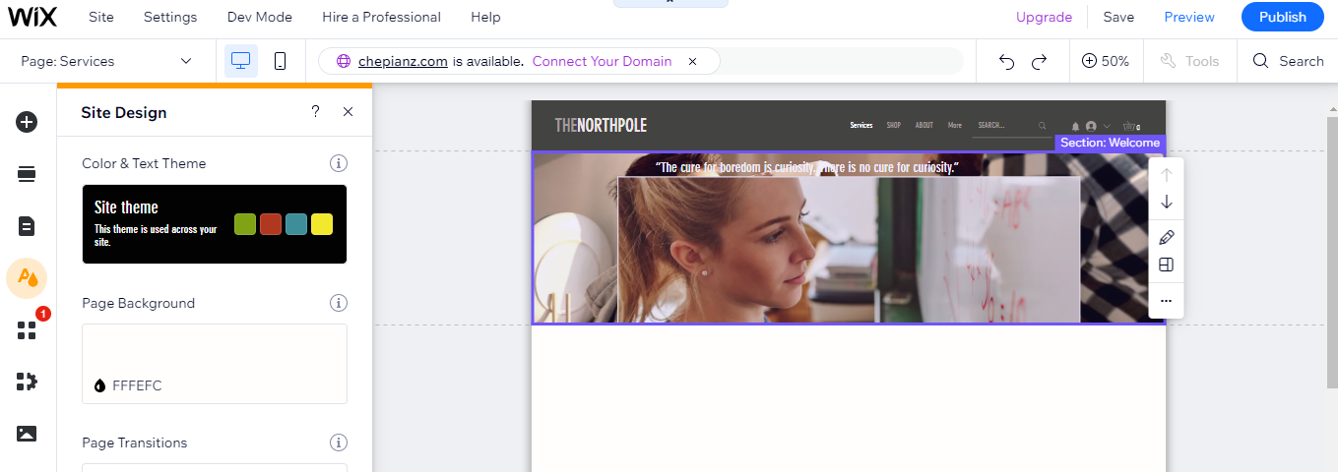1338x472 pixels.
Task: Open Add Apps icon with notification badge
Action: click(28, 329)
